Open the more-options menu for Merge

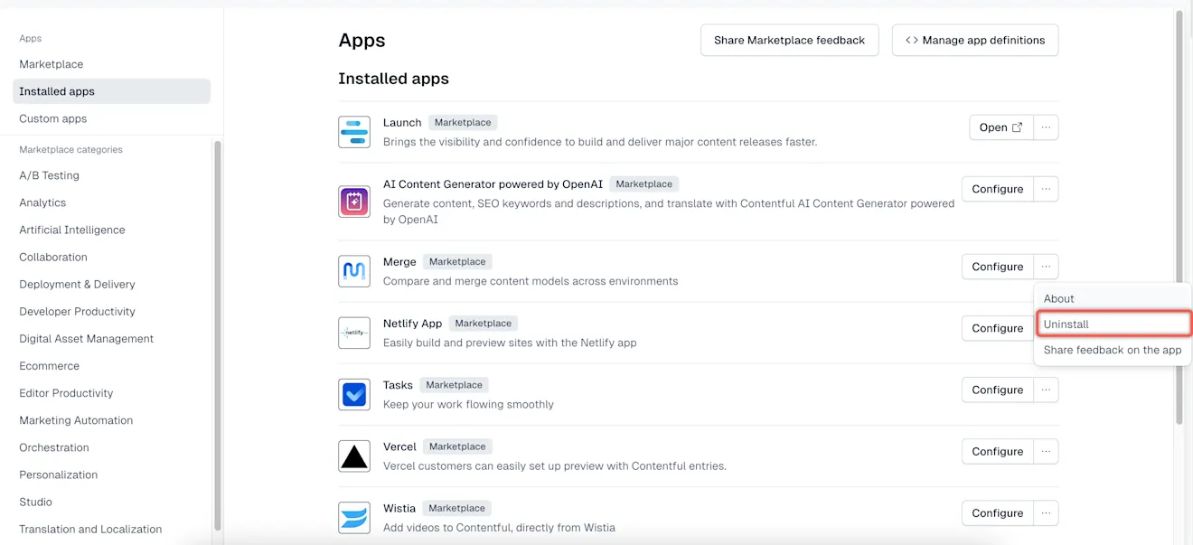[x=1046, y=267]
